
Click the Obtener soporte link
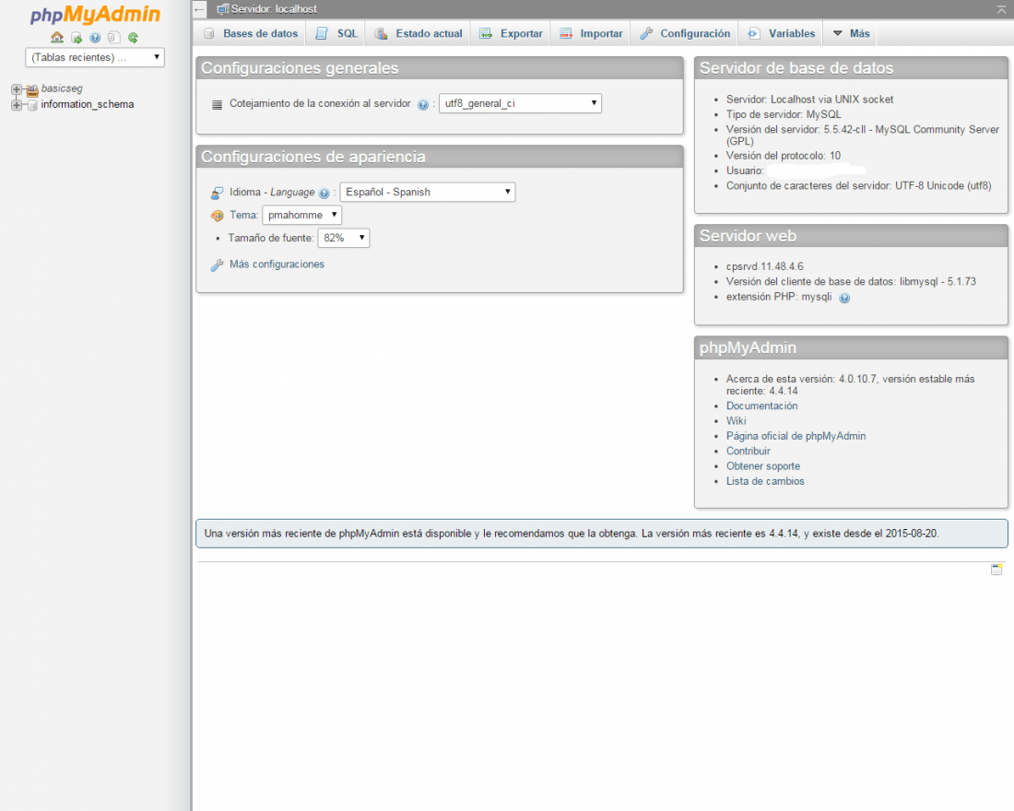[763, 466]
